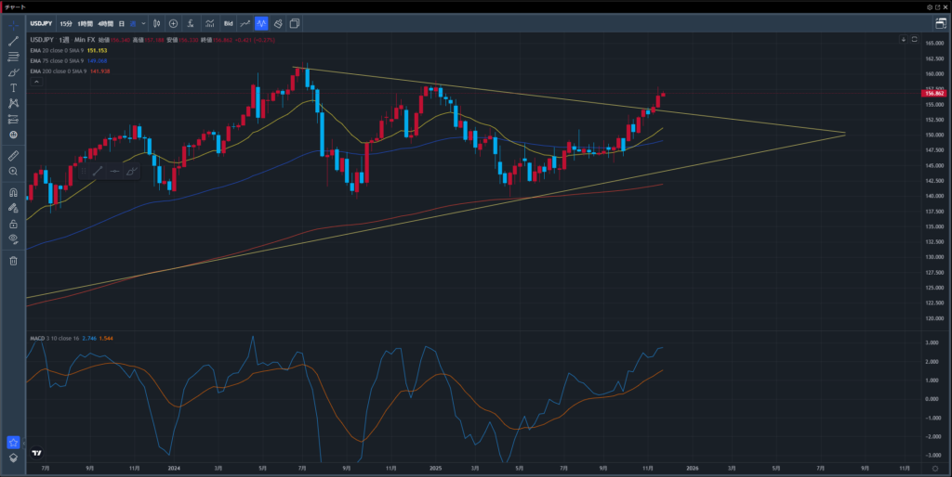
Task: Collapse the indicator legend with chevron
Action: pos(36,82)
